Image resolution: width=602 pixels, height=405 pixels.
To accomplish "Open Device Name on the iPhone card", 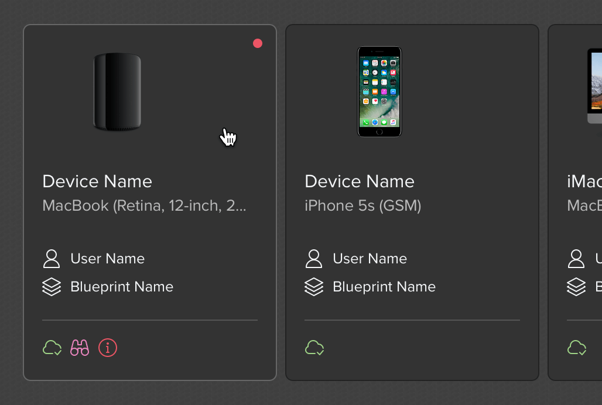I will [x=360, y=181].
